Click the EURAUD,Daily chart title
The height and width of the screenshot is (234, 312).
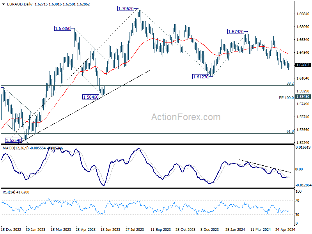[19, 4]
